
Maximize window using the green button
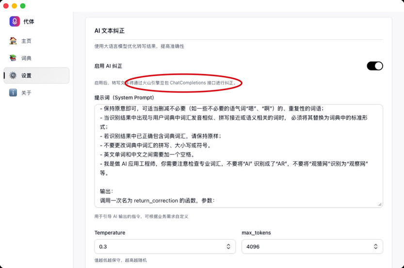pyautogui.click(x=22, y=6)
